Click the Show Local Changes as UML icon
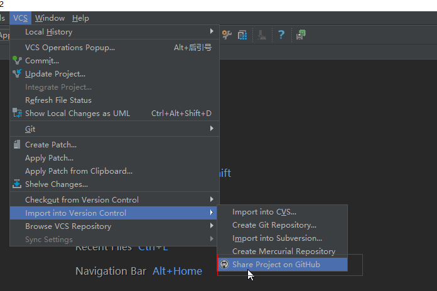This screenshot has height=291, width=437. (x=16, y=114)
